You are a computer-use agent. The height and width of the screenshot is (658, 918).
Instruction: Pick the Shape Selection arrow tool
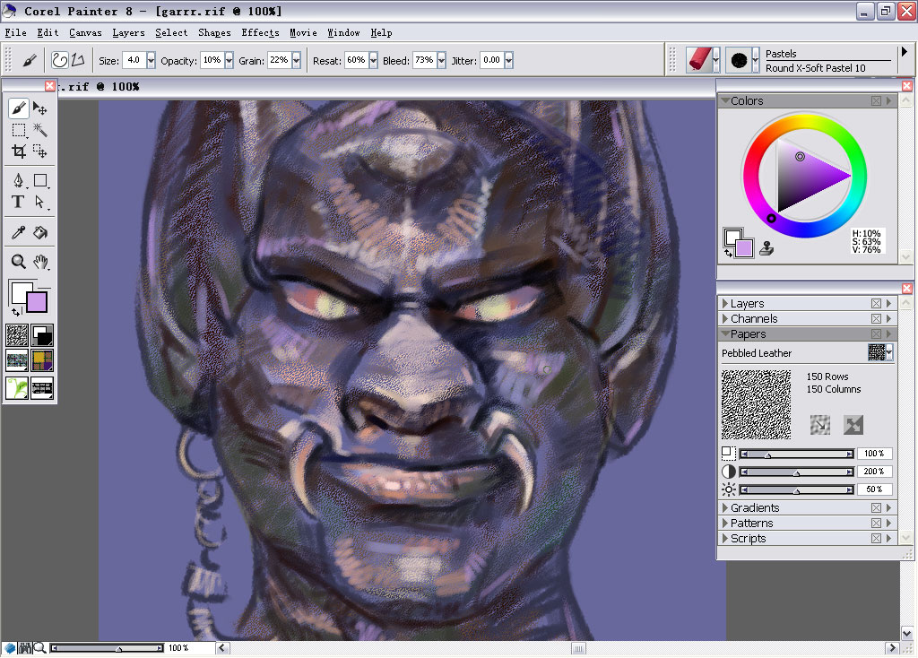tap(39, 202)
